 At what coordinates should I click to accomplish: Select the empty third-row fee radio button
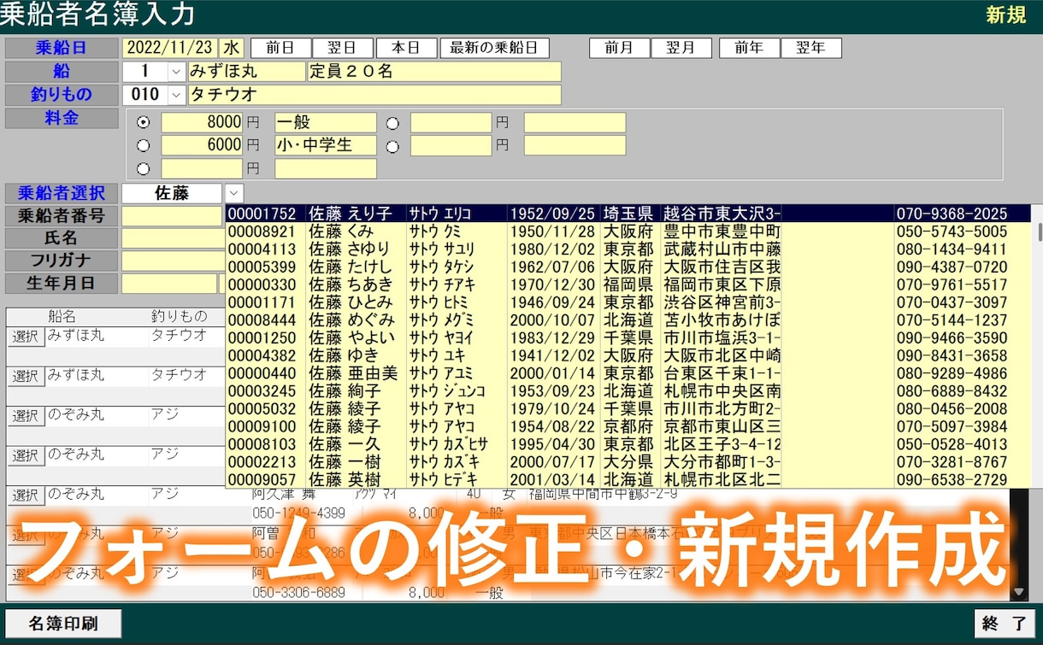tap(144, 169)
